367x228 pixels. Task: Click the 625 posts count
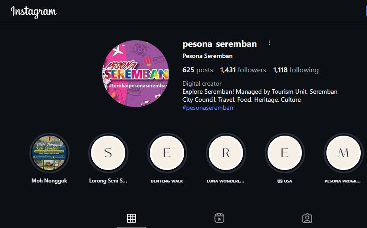pos(198,70)
